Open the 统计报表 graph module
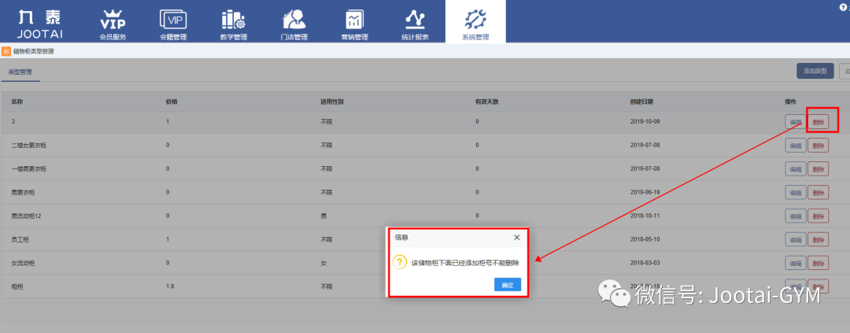Screen dimensions: 850x333 point(415,24)
